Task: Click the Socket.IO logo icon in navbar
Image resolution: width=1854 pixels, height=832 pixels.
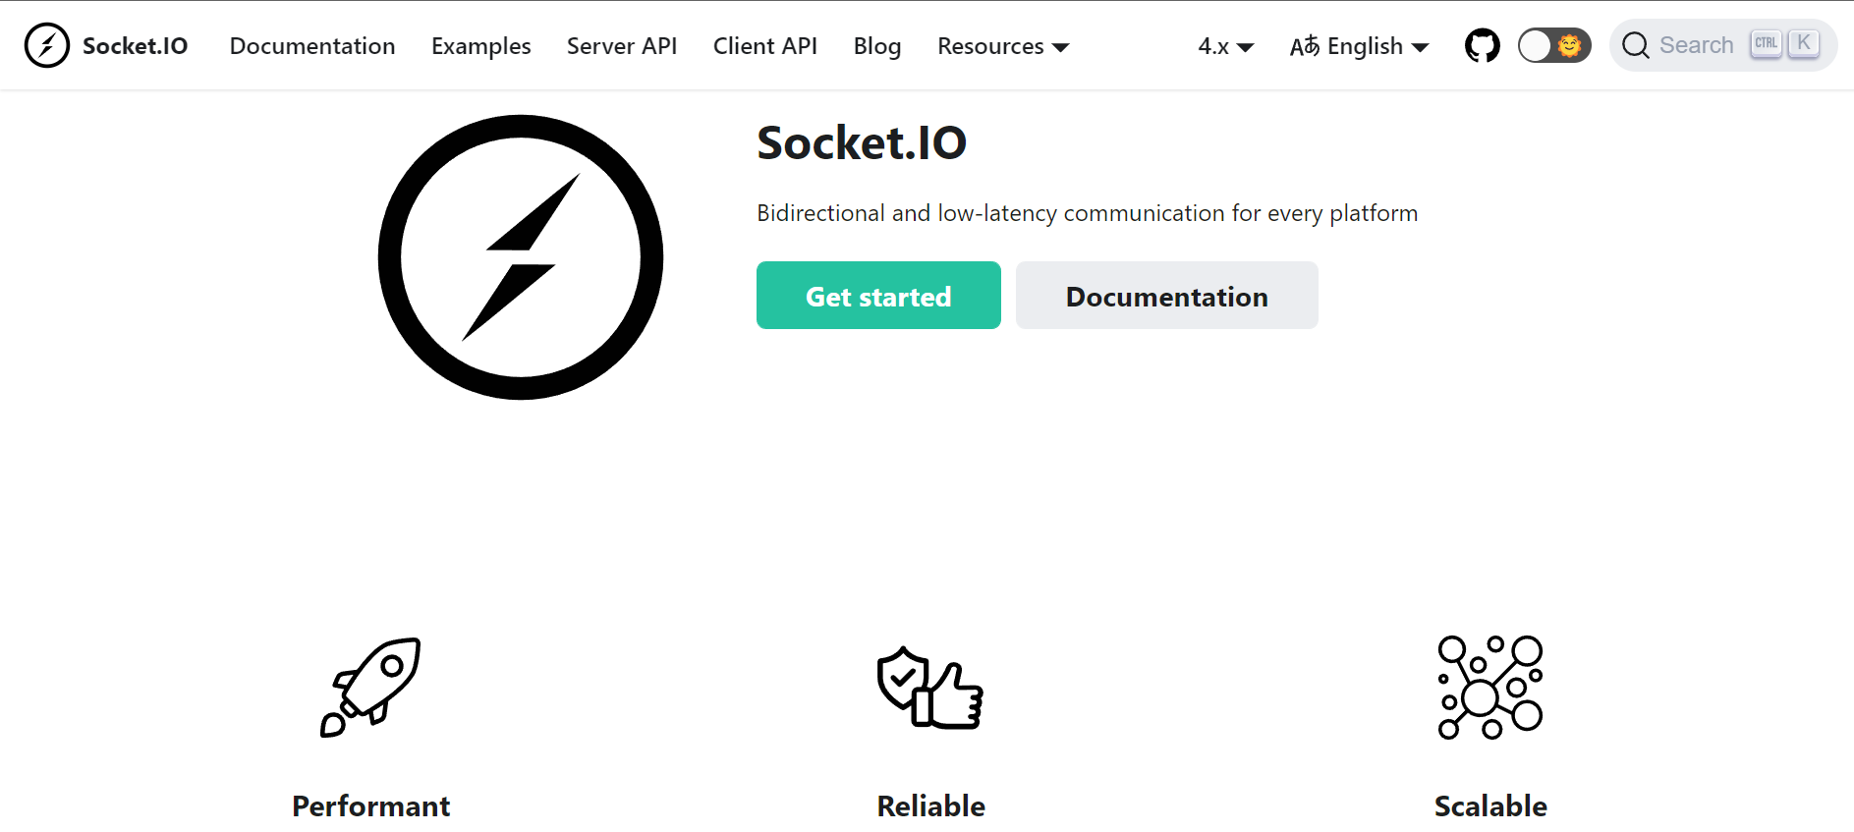Action: [x=47, y=45]
